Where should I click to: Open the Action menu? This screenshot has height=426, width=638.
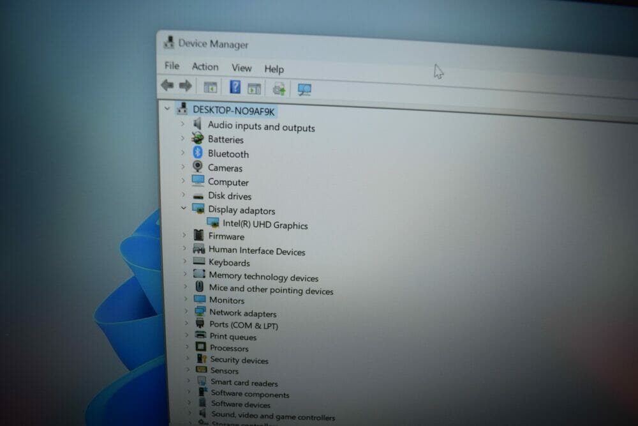coord(205,66)
